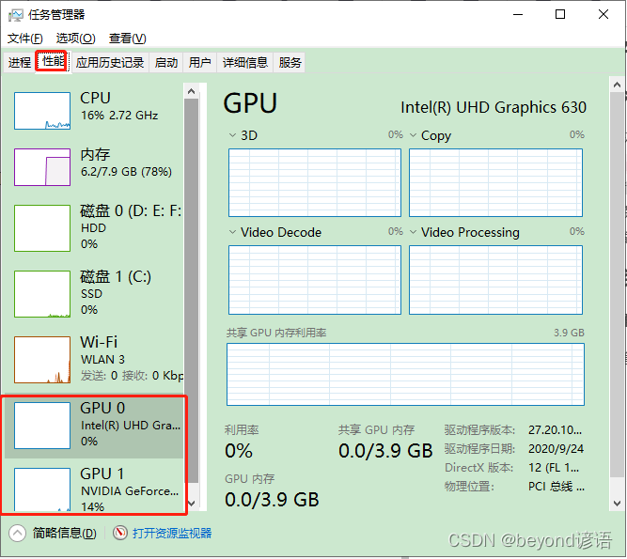Click the NVIDIA GeForce... label

130,491
